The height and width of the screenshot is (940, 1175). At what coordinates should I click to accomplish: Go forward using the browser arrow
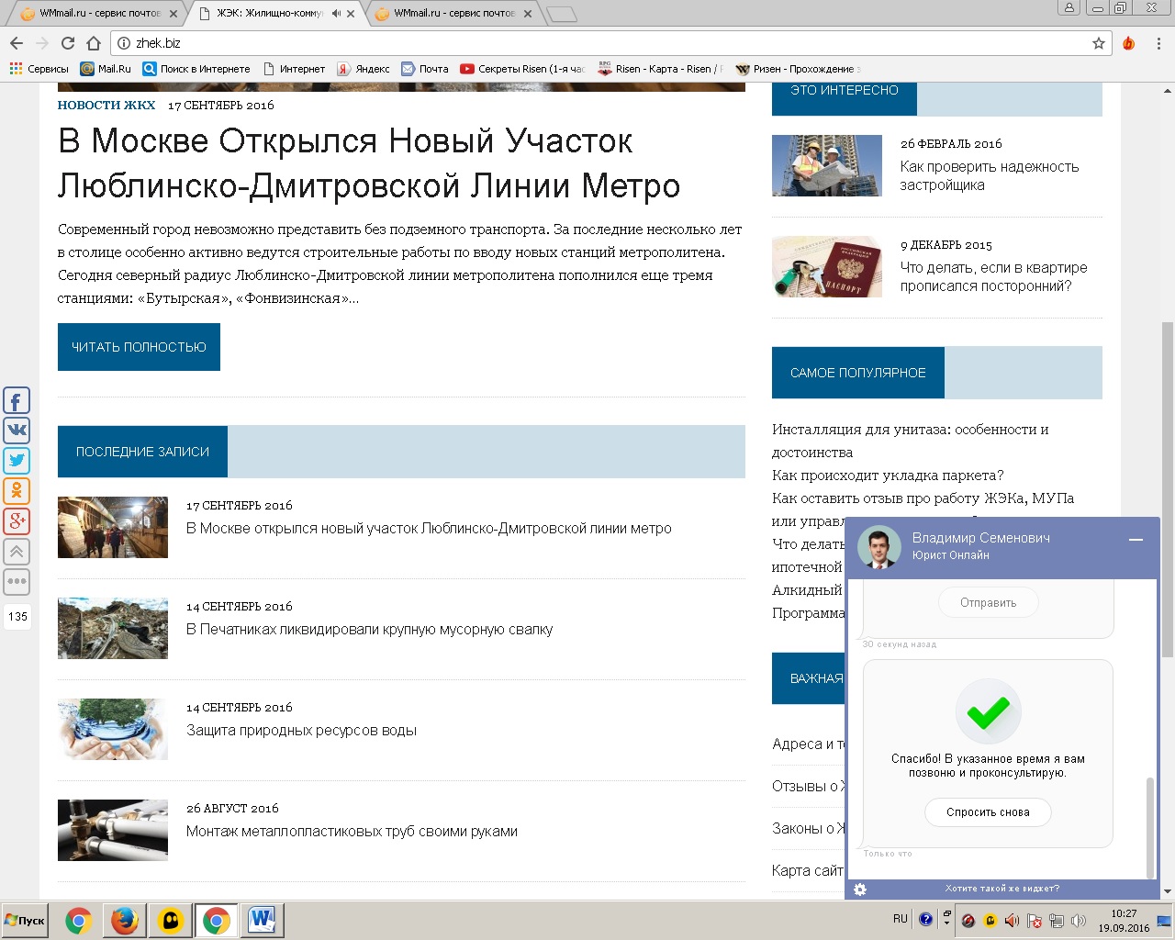(x=42, y=43)
